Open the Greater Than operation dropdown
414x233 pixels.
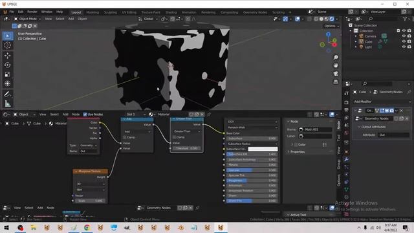[x=186, y=131]
